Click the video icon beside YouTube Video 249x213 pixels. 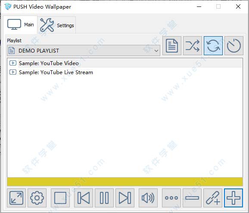[x=13, y=63]
